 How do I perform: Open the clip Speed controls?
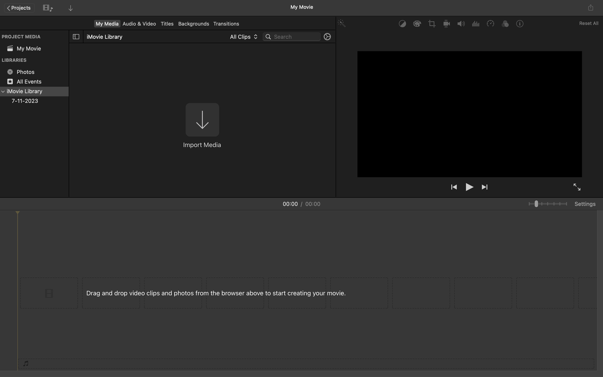pyautogui.click(x=490, y=23)
